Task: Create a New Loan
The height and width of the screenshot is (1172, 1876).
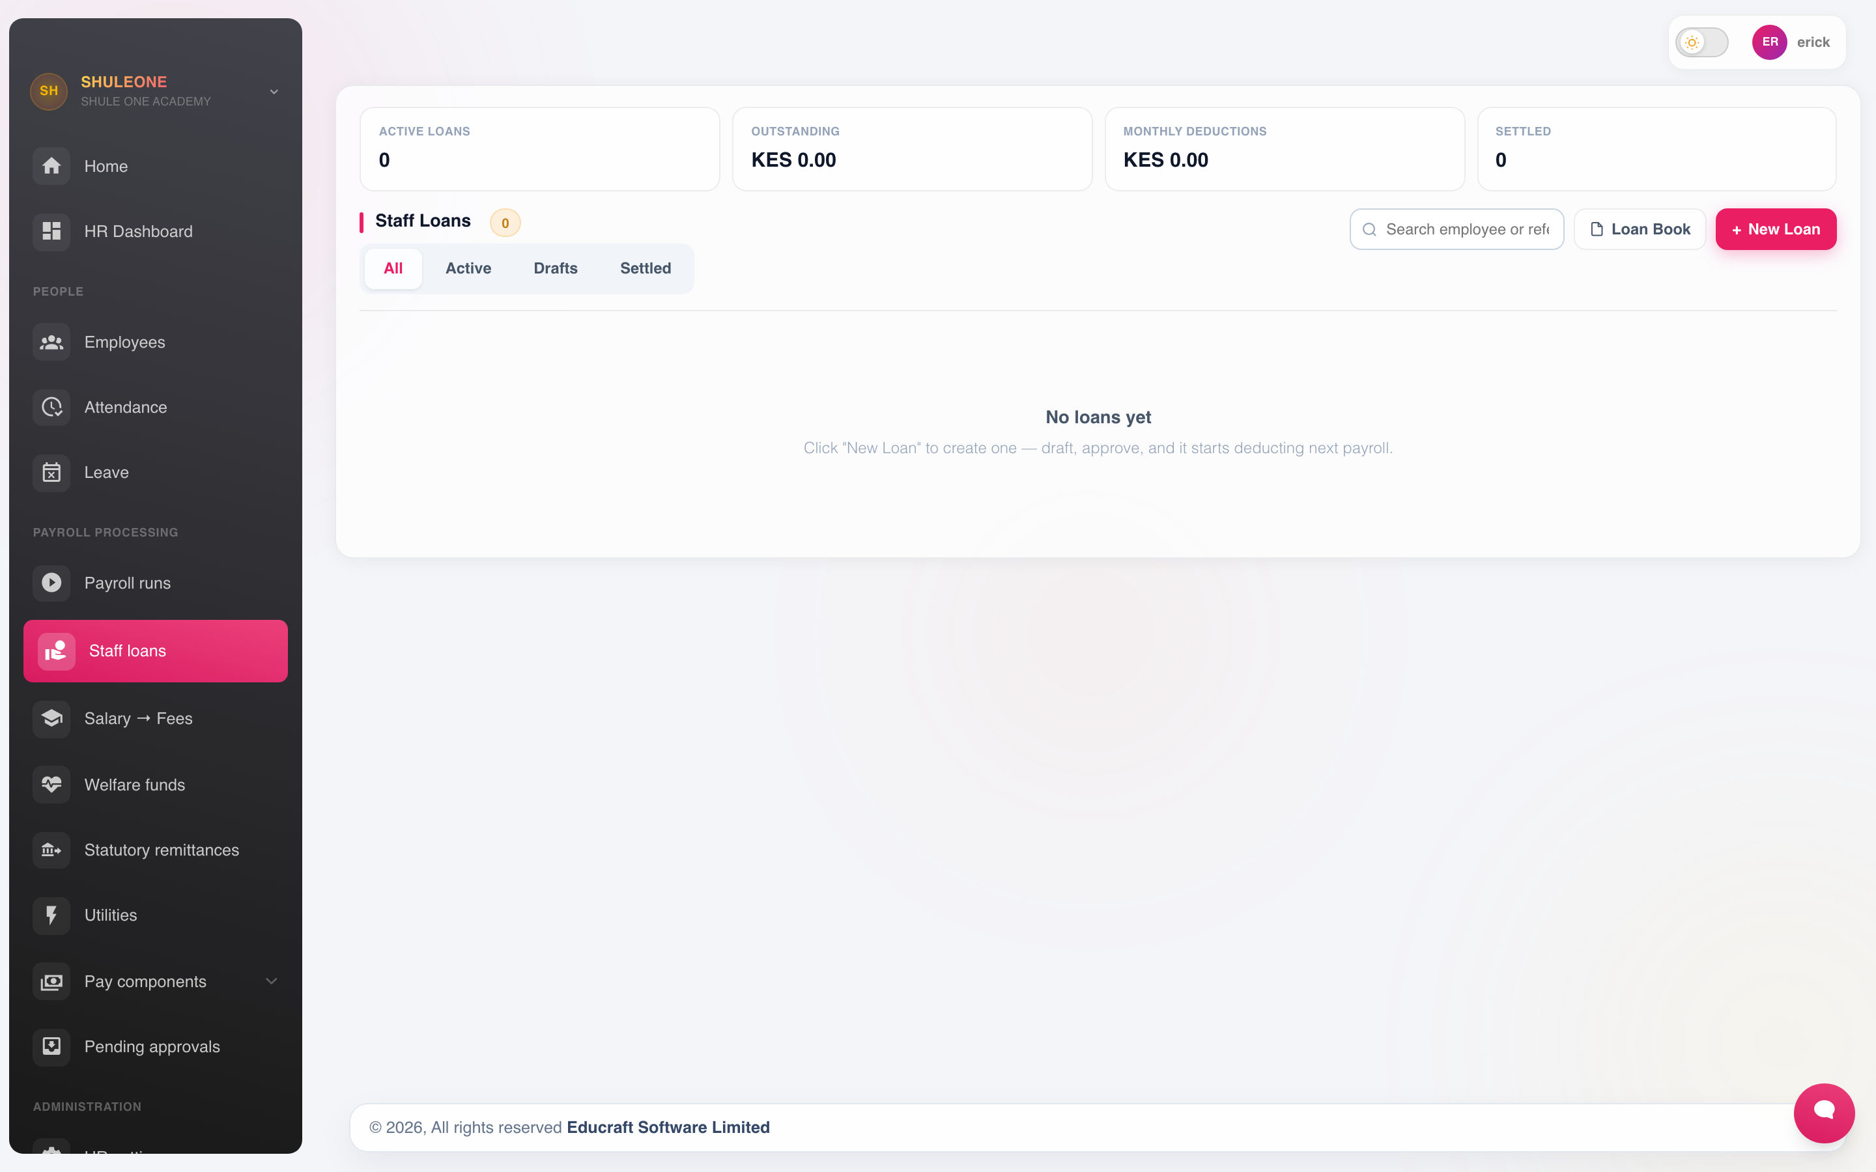Action: coord(1775,229)
